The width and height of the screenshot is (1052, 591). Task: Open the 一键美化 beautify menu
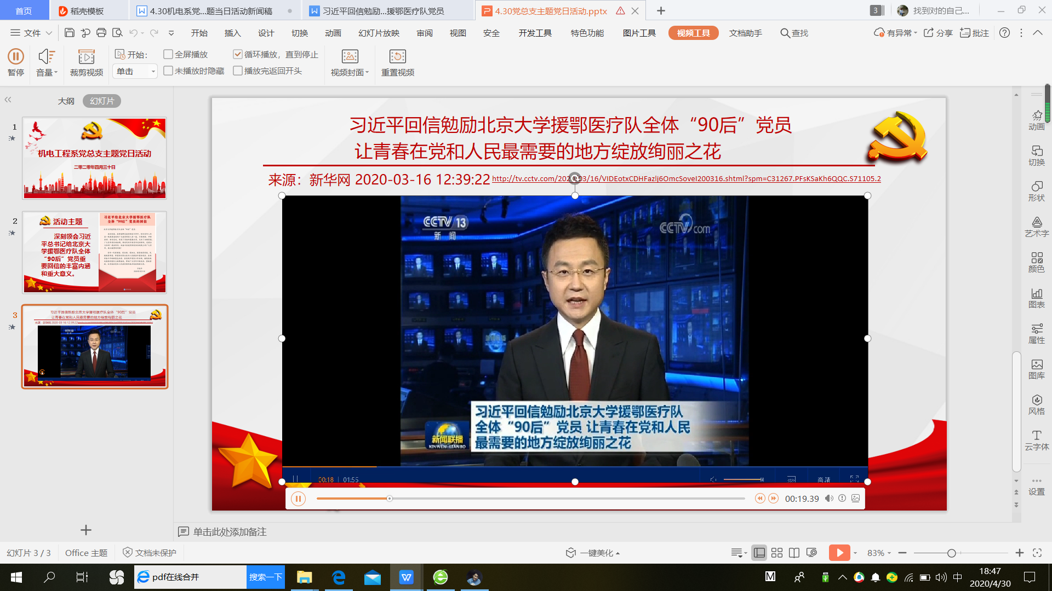click(x=593, y=553)
